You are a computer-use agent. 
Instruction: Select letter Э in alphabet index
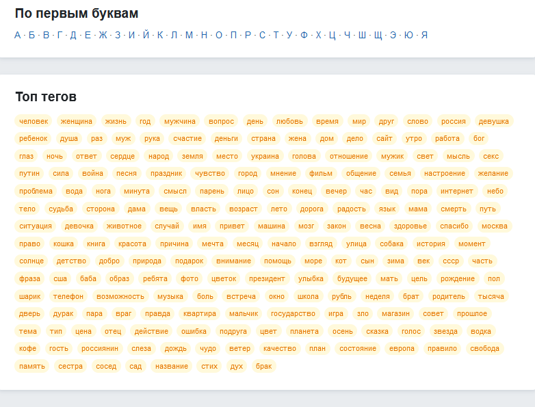pyautogui.click(x=393, y=35)
